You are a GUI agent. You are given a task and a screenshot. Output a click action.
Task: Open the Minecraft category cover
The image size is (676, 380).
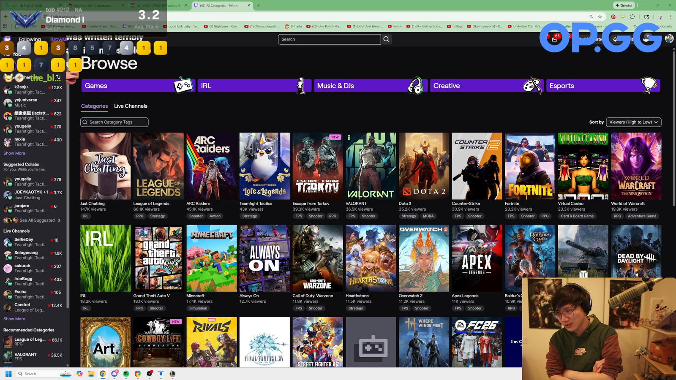pyautogui.click(x=211, y=258)
